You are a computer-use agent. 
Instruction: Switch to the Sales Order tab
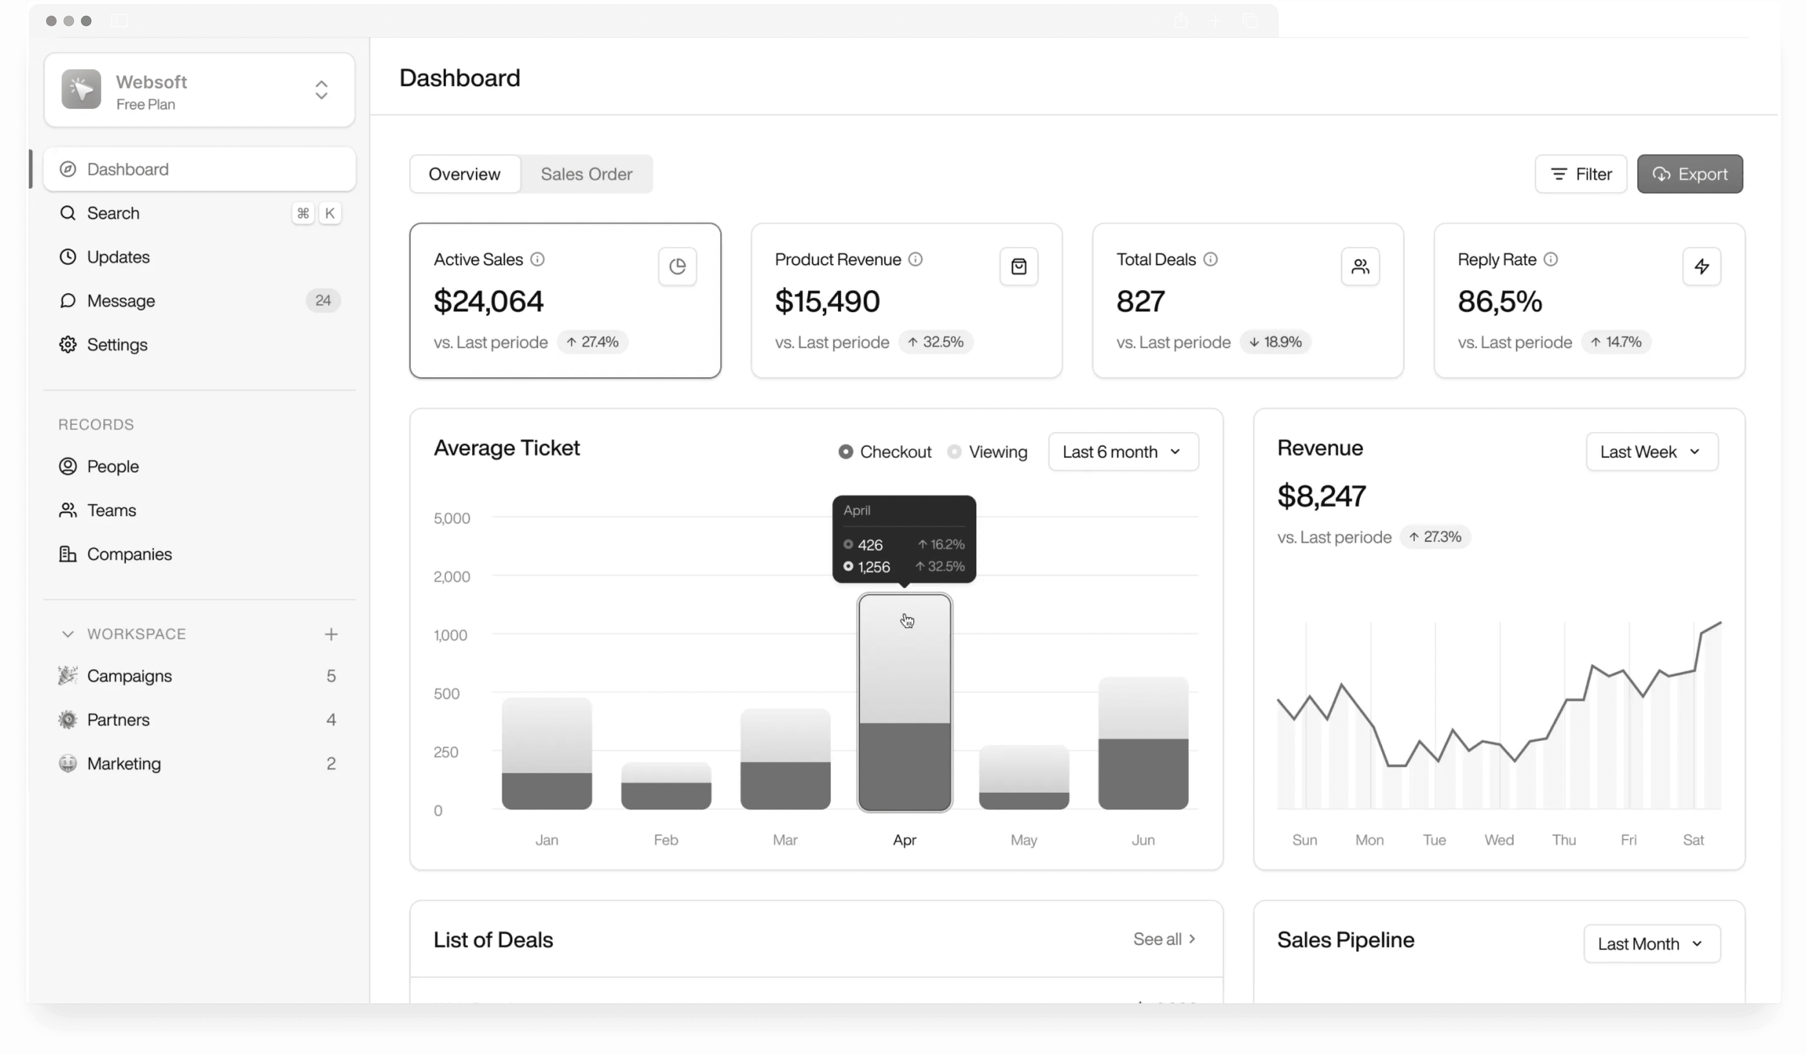point(586,174)
